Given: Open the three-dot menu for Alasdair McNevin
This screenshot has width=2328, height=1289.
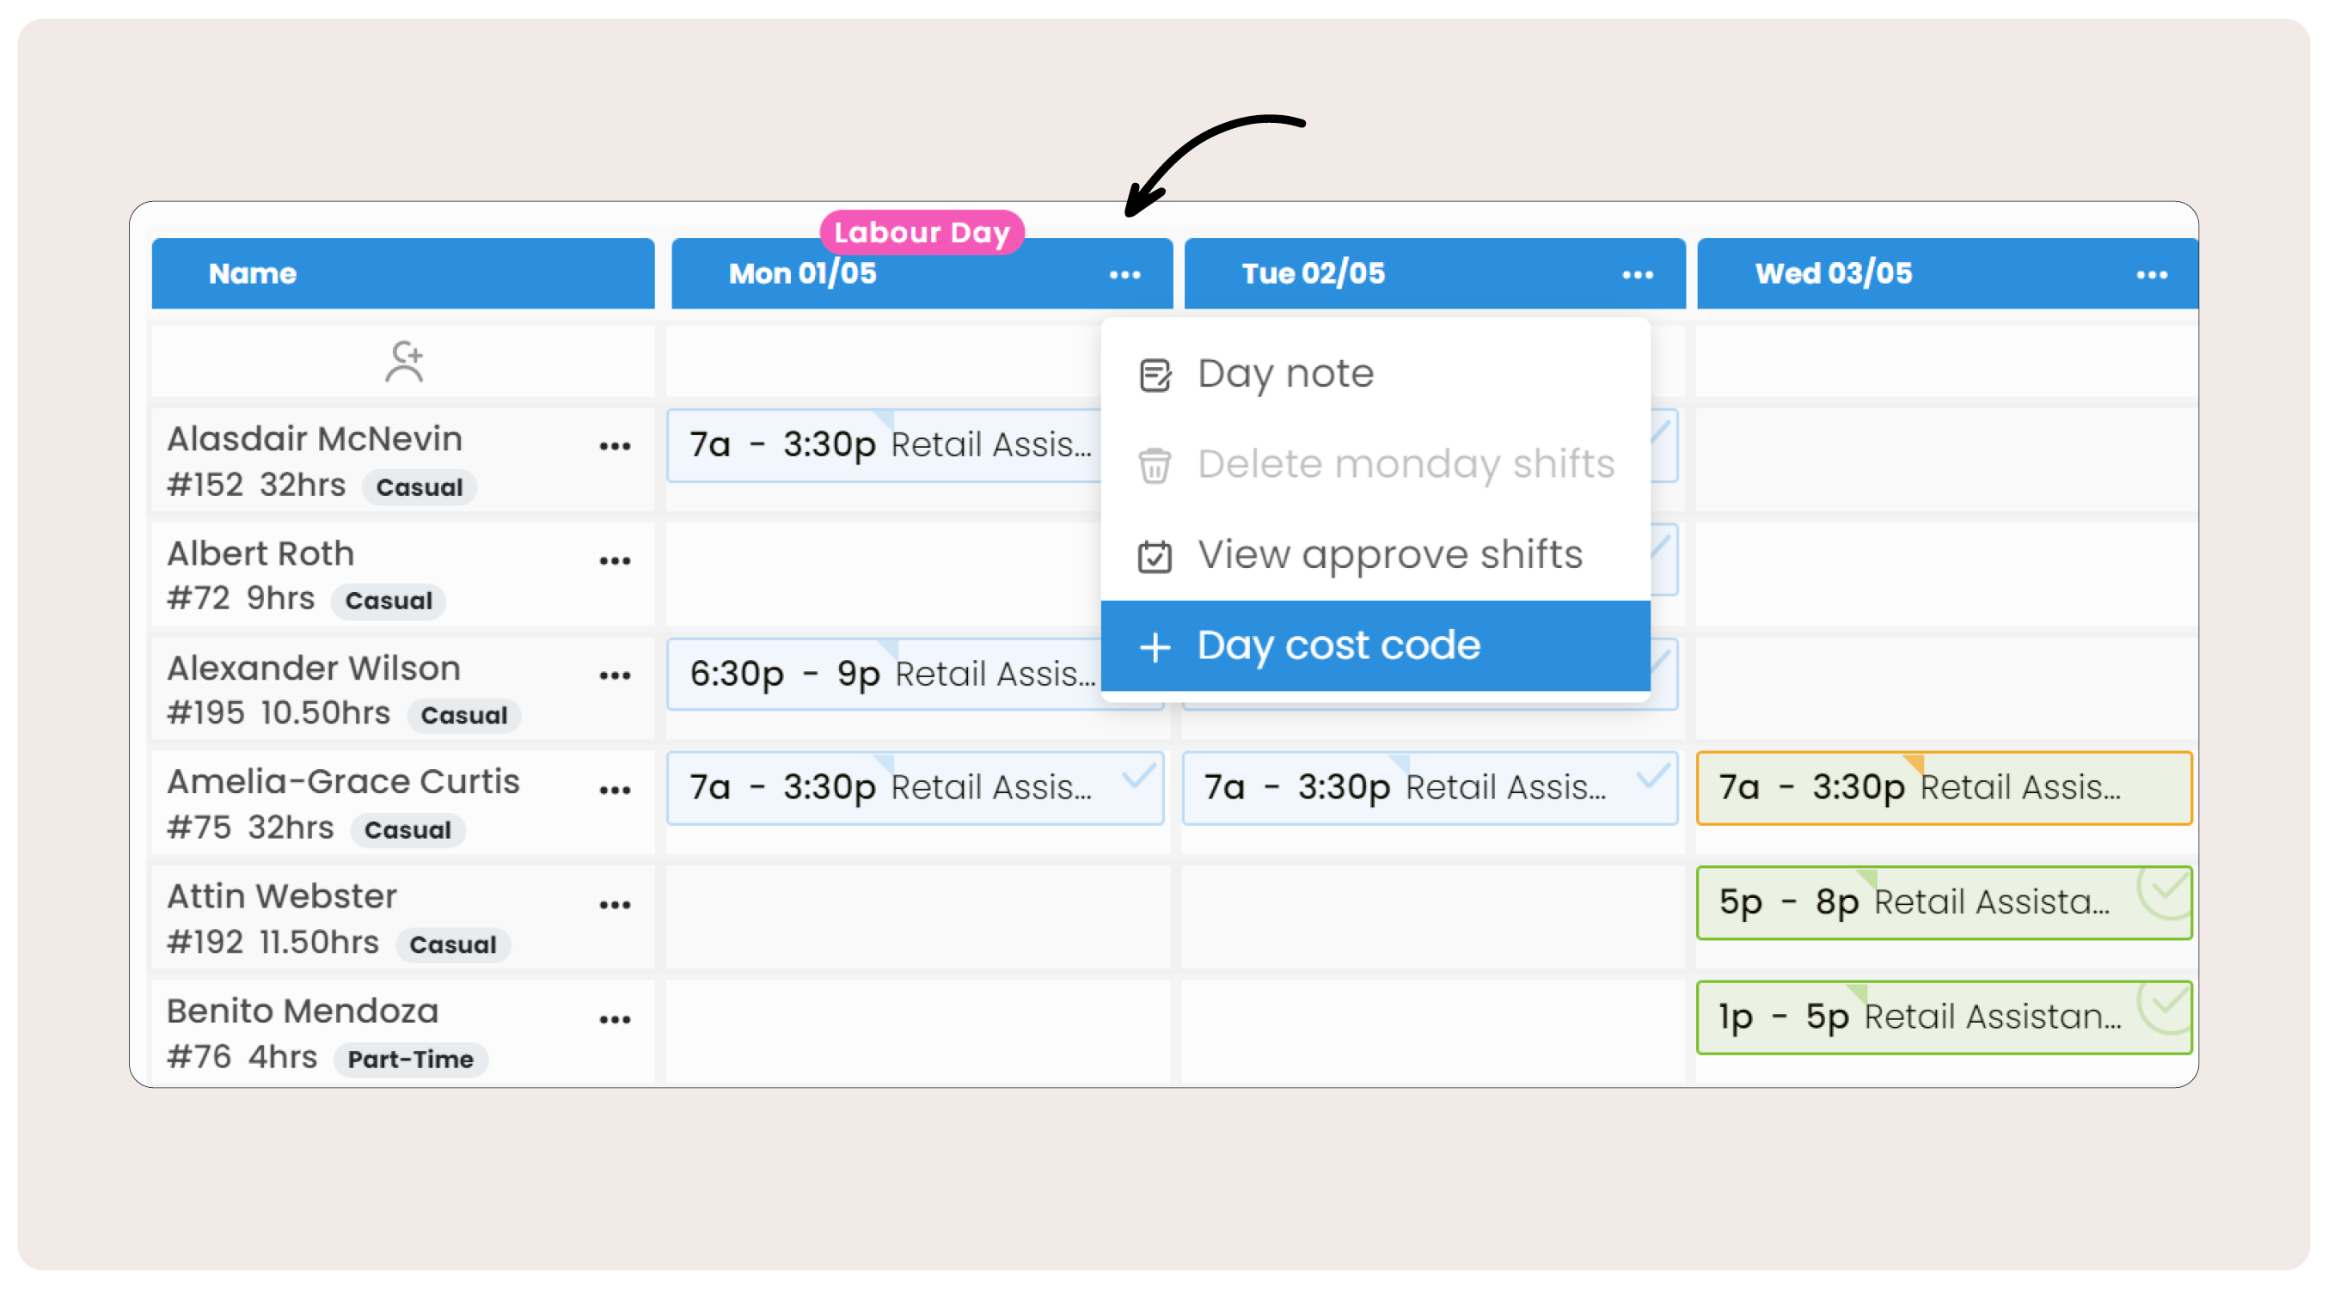Looking at the screenshot, I should coord(615,446).
